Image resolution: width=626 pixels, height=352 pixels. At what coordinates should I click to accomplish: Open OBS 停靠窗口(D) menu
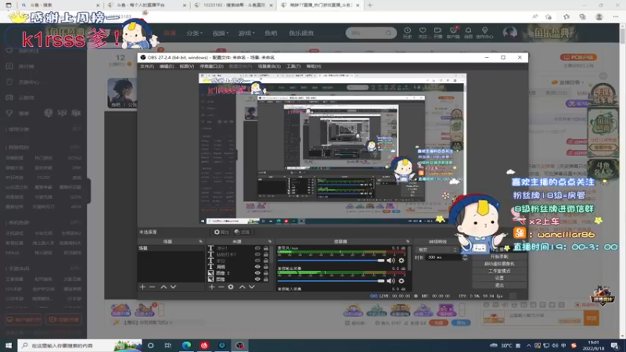click(211, 66)
